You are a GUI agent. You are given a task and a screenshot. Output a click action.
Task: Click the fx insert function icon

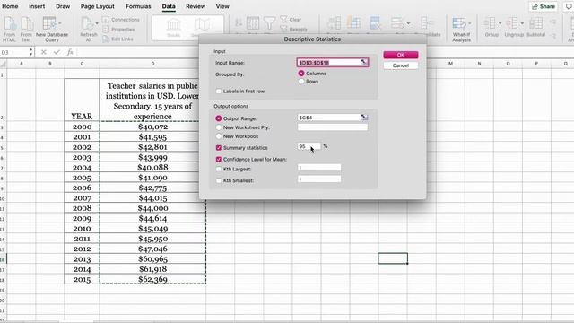coord(70,52)
